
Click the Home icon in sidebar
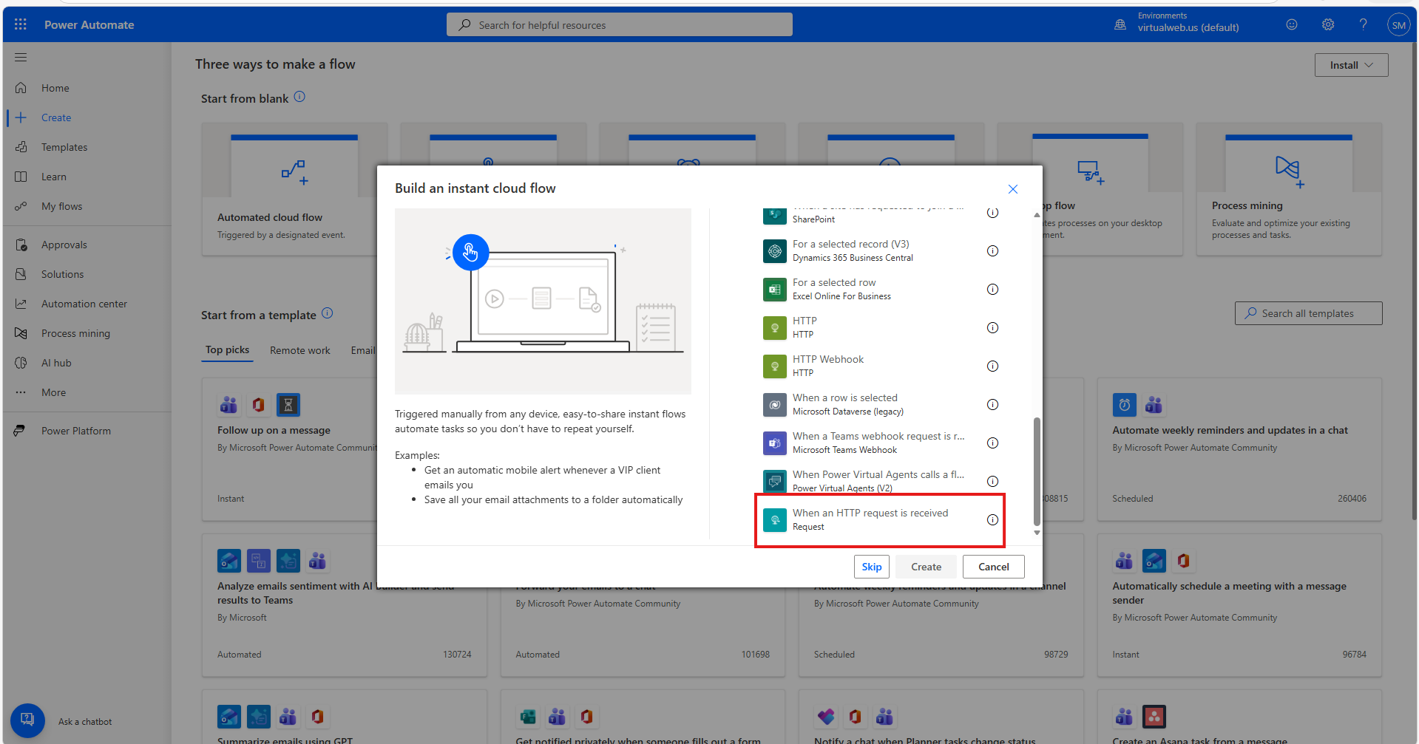tap(21, 88)
